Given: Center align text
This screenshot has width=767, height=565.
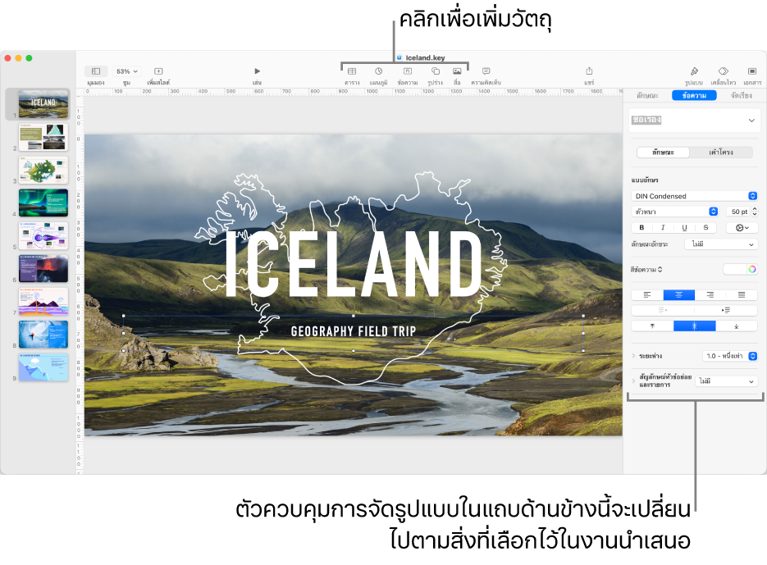Looking at the screenshot, I should (679, 295).
